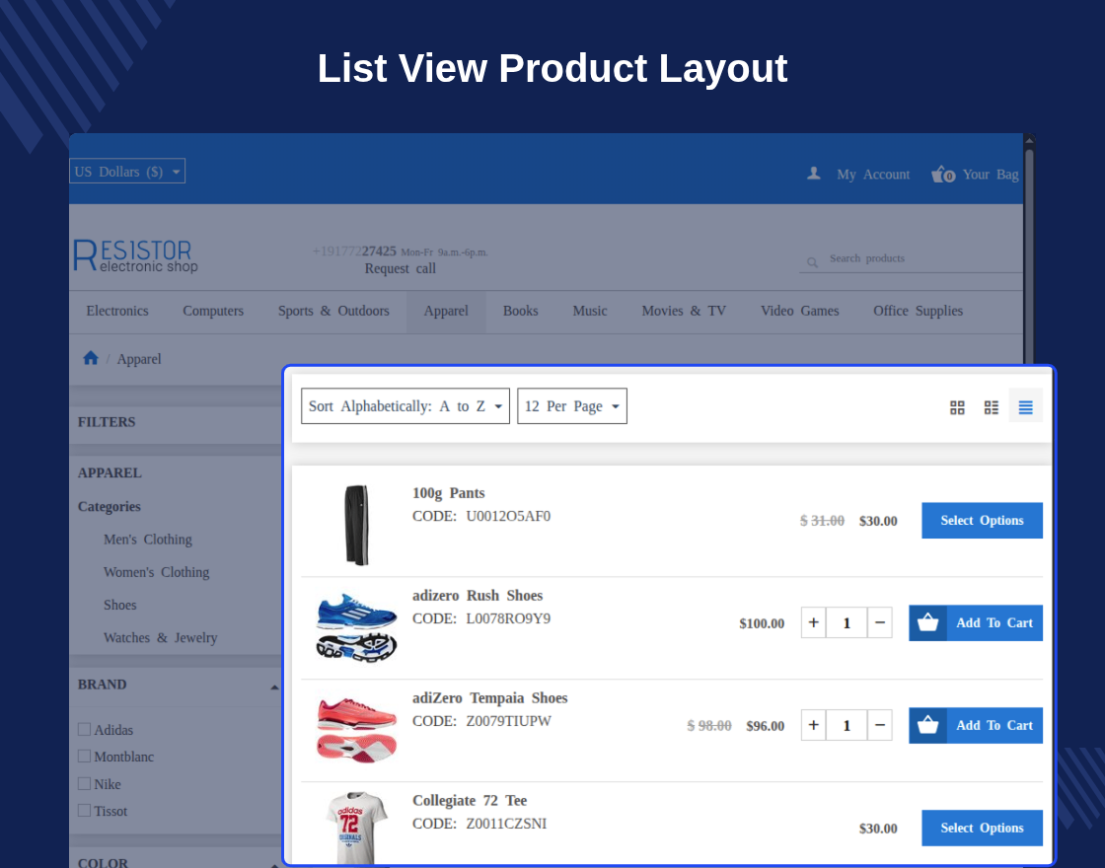Open the My Account link

point(873,174)
